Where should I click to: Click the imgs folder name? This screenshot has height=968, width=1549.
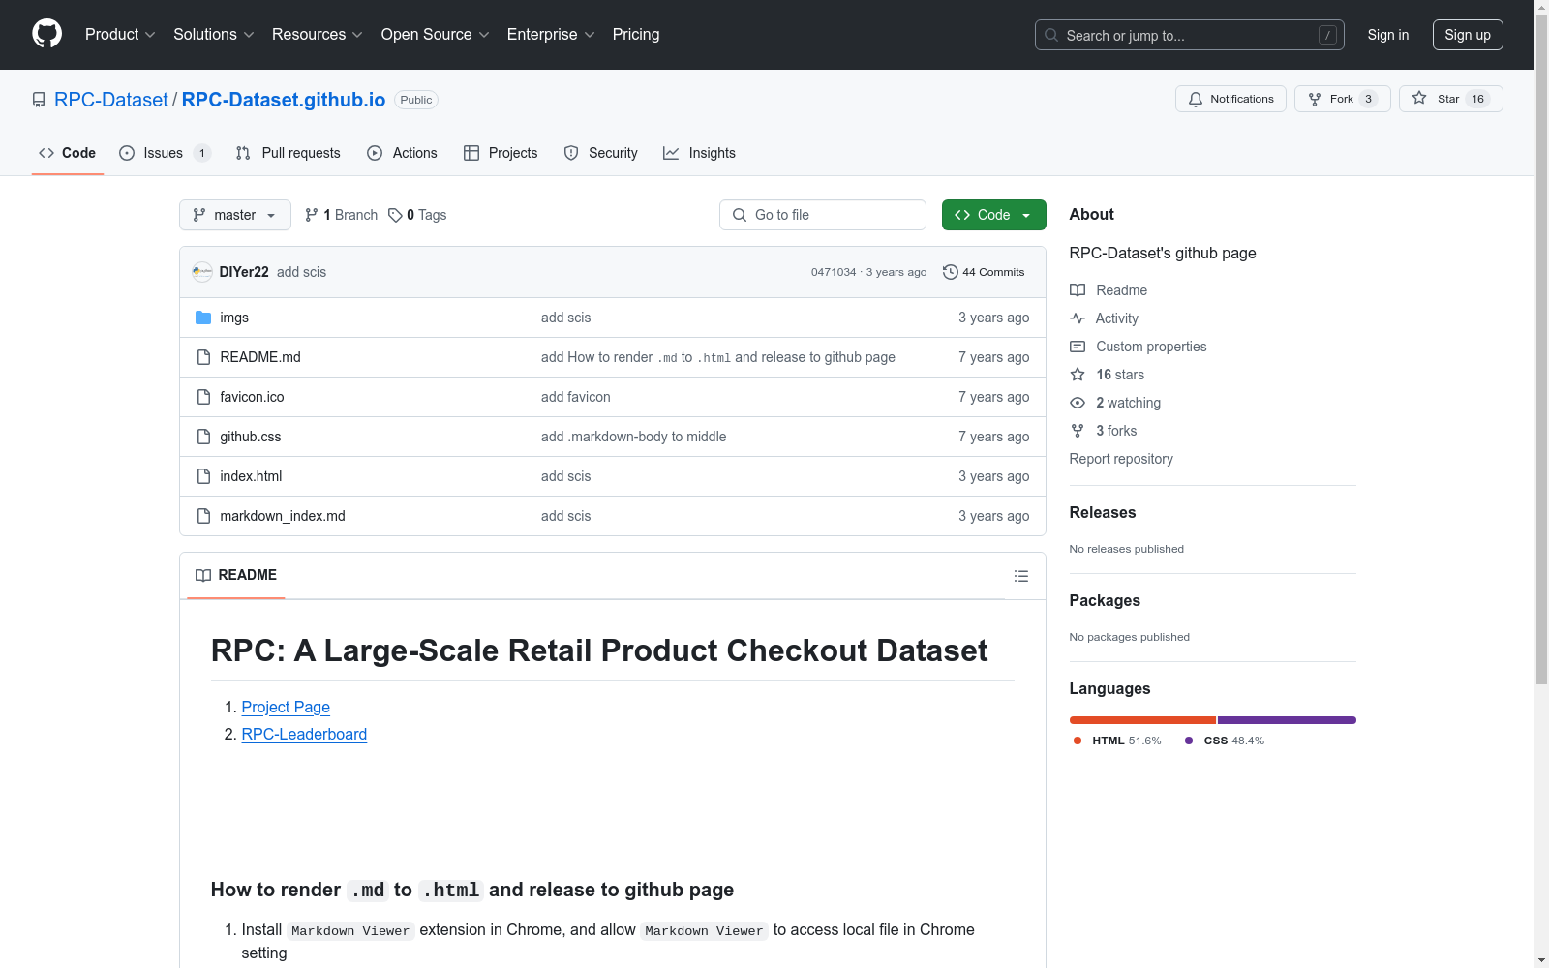[234, 318]
